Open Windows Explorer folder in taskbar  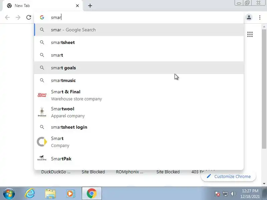[50, 194]
